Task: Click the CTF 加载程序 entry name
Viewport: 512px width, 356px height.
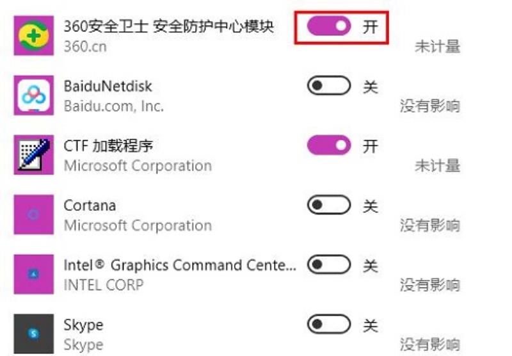Action: click(x=108, y=146)
